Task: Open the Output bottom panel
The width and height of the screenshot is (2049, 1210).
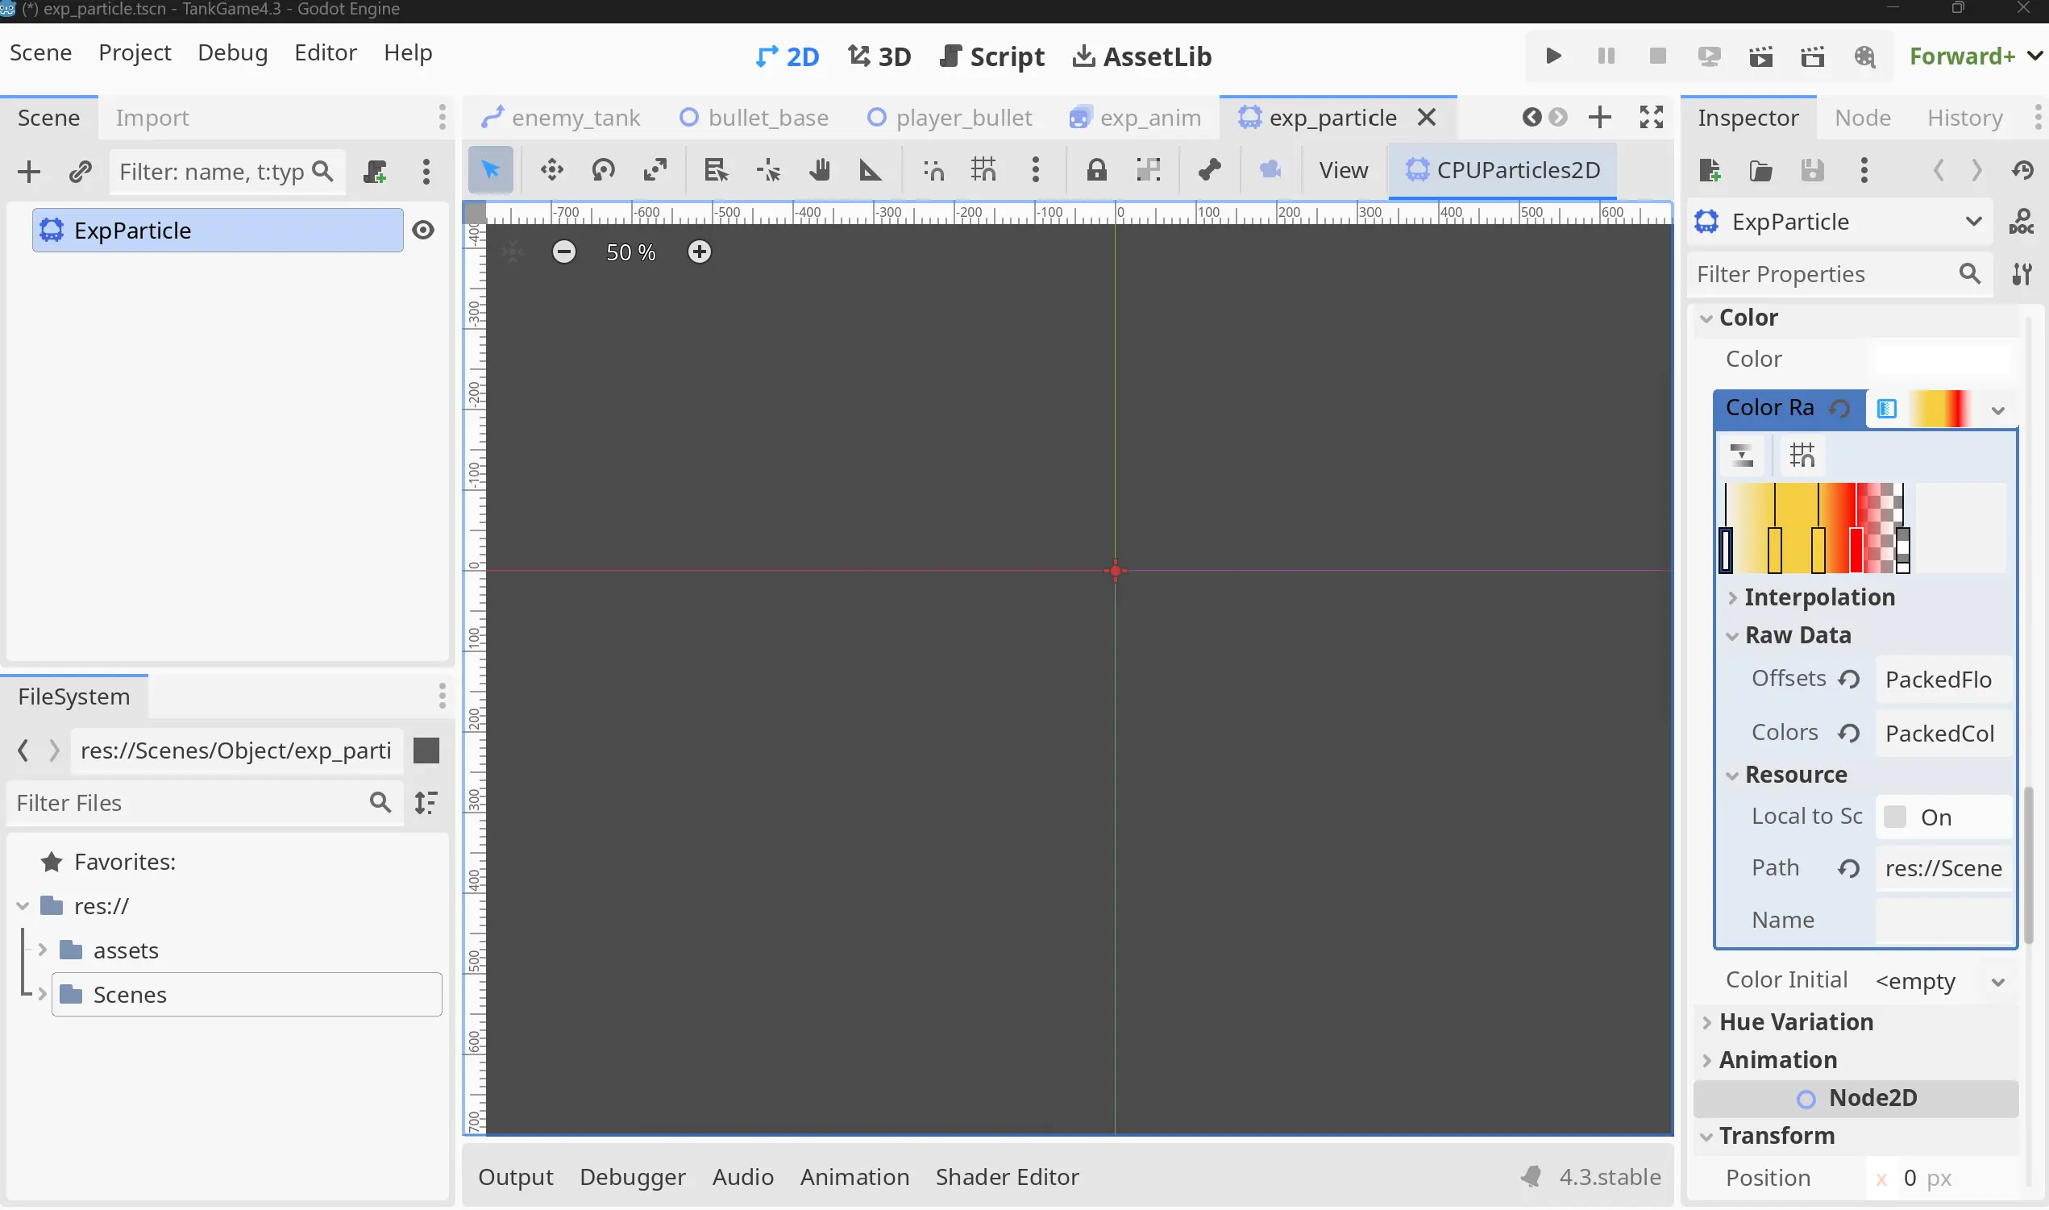Action: coord(515,1177)
